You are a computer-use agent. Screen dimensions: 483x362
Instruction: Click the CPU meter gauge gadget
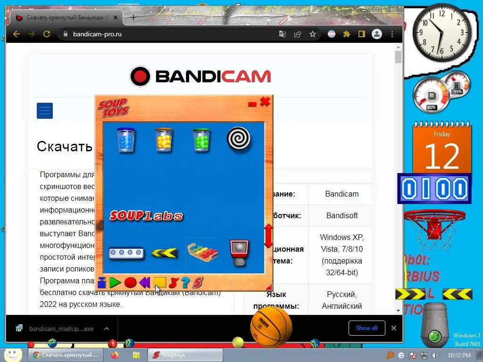[431, 95]
